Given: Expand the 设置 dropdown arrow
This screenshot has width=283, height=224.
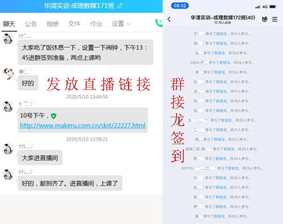Looking at the screenshot, I should click(128, 24).
